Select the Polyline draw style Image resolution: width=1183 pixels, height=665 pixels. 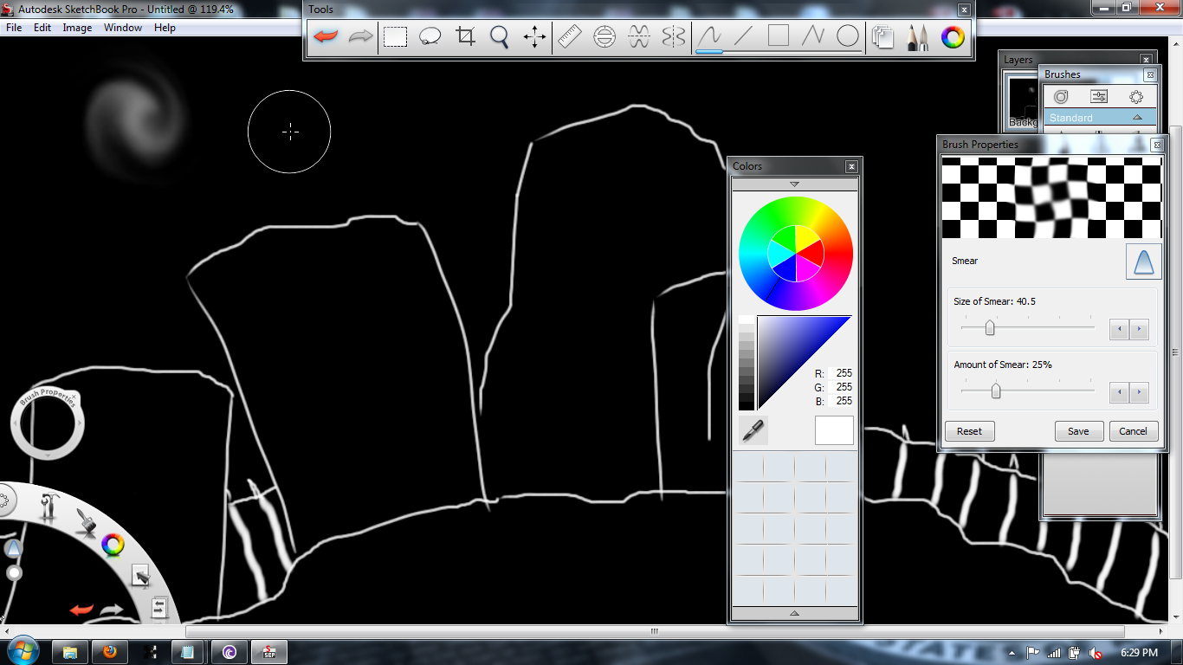[x=813, y=36]
